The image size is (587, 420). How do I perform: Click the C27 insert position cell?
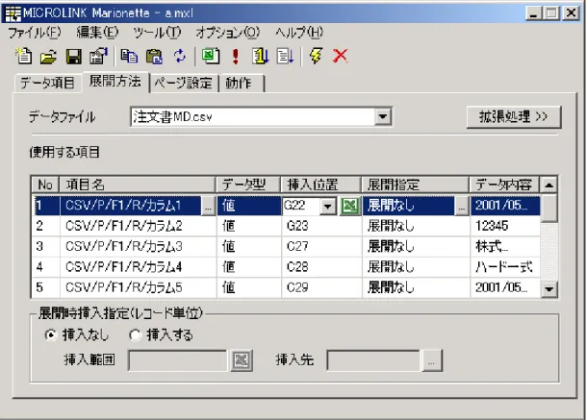click(x=321, y=246)
